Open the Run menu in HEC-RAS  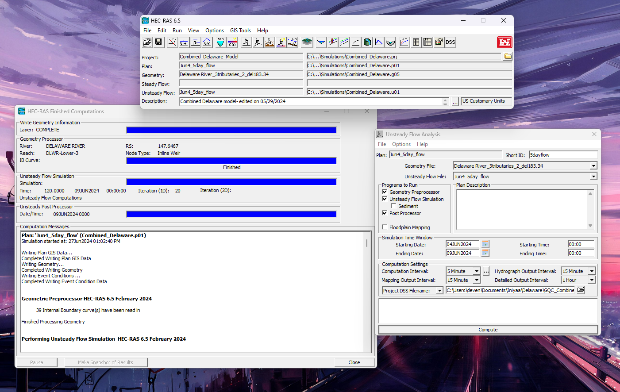click(177, 31)
